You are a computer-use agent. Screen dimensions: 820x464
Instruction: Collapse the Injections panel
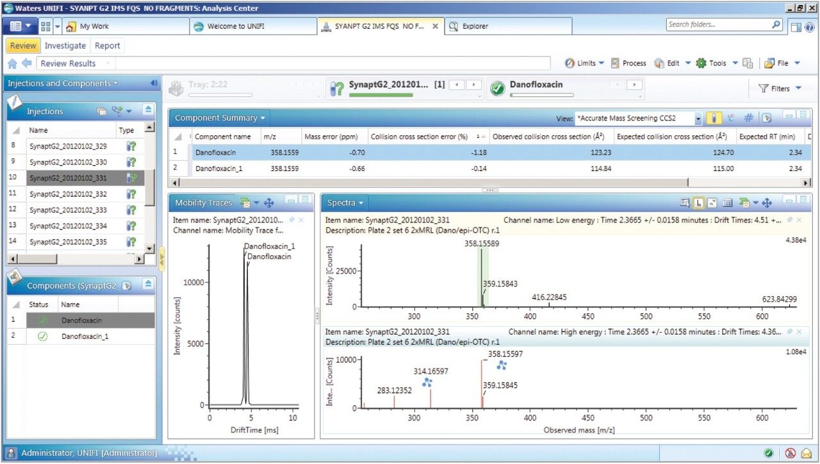point(148,110)
